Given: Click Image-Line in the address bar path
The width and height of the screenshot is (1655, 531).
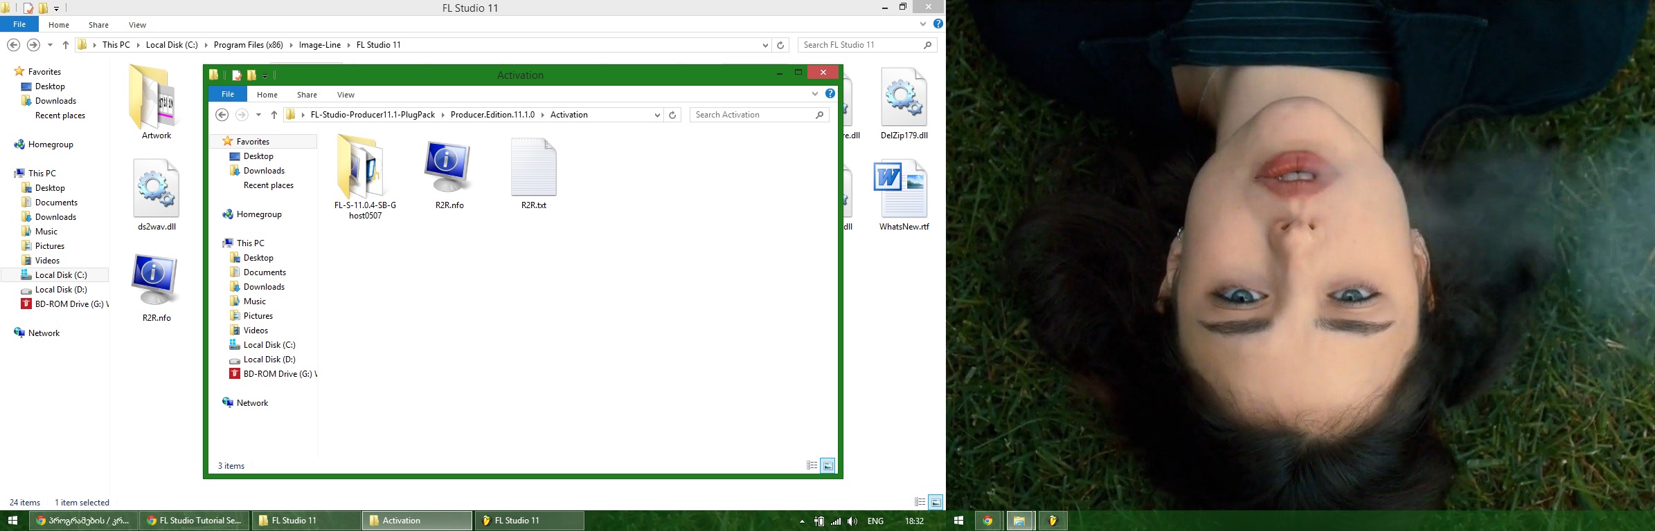Looking at the screenshot, I should coord(319,45).
